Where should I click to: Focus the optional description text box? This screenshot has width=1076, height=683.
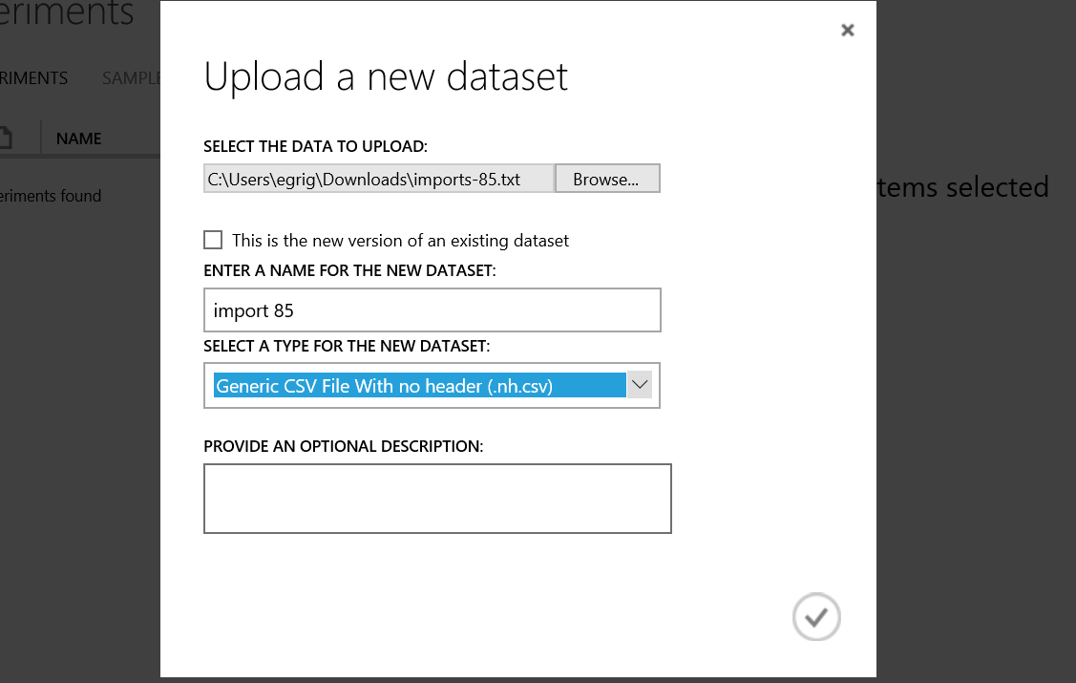click(437, 498)
